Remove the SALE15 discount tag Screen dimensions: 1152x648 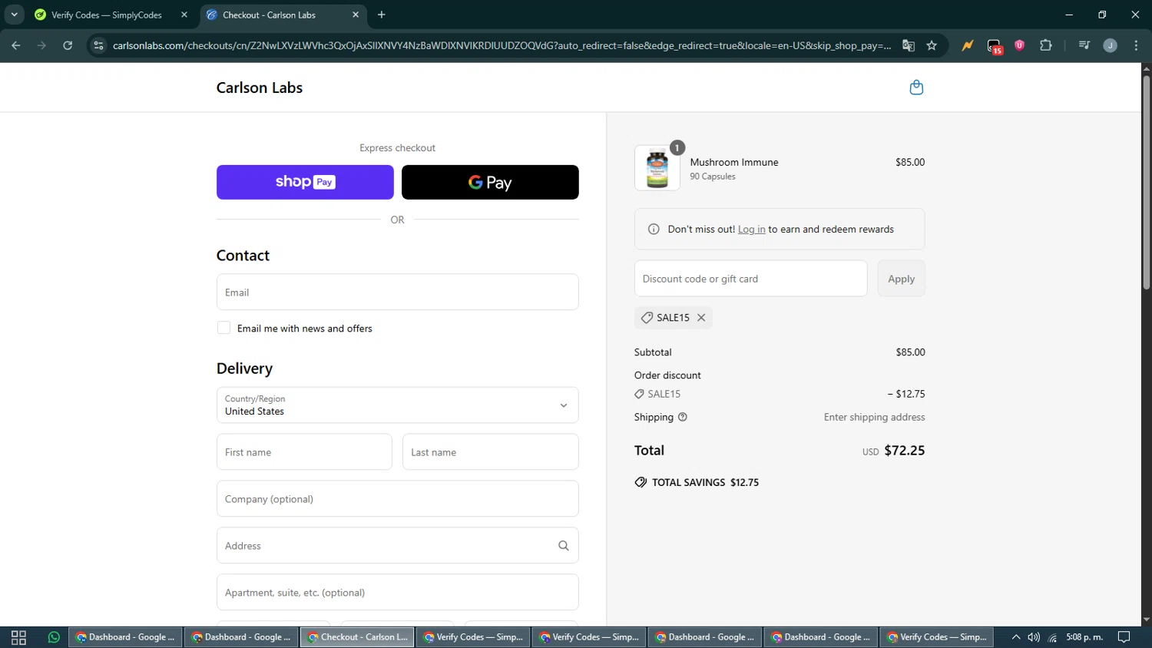(701, 318)
